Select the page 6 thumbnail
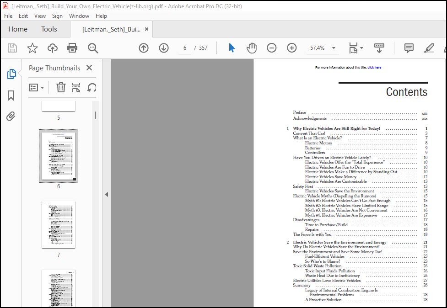This screenshot has width=447, height=308. click(x=59, y=156)
